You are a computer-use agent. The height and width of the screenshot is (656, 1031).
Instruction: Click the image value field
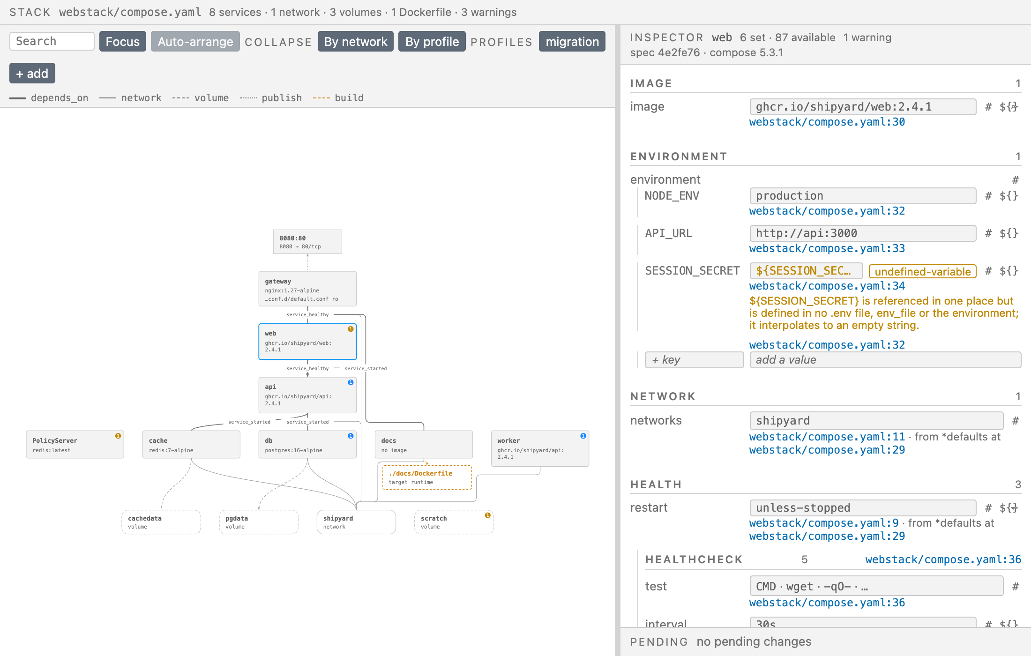863,107
